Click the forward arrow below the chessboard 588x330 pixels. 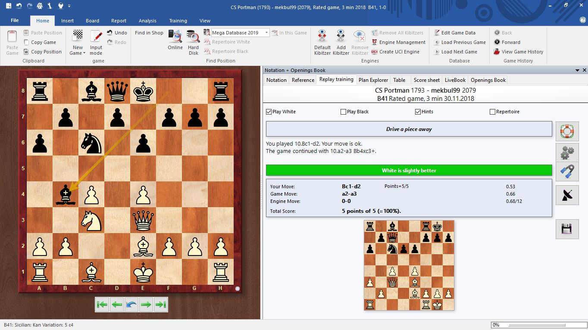pos(146,304)
